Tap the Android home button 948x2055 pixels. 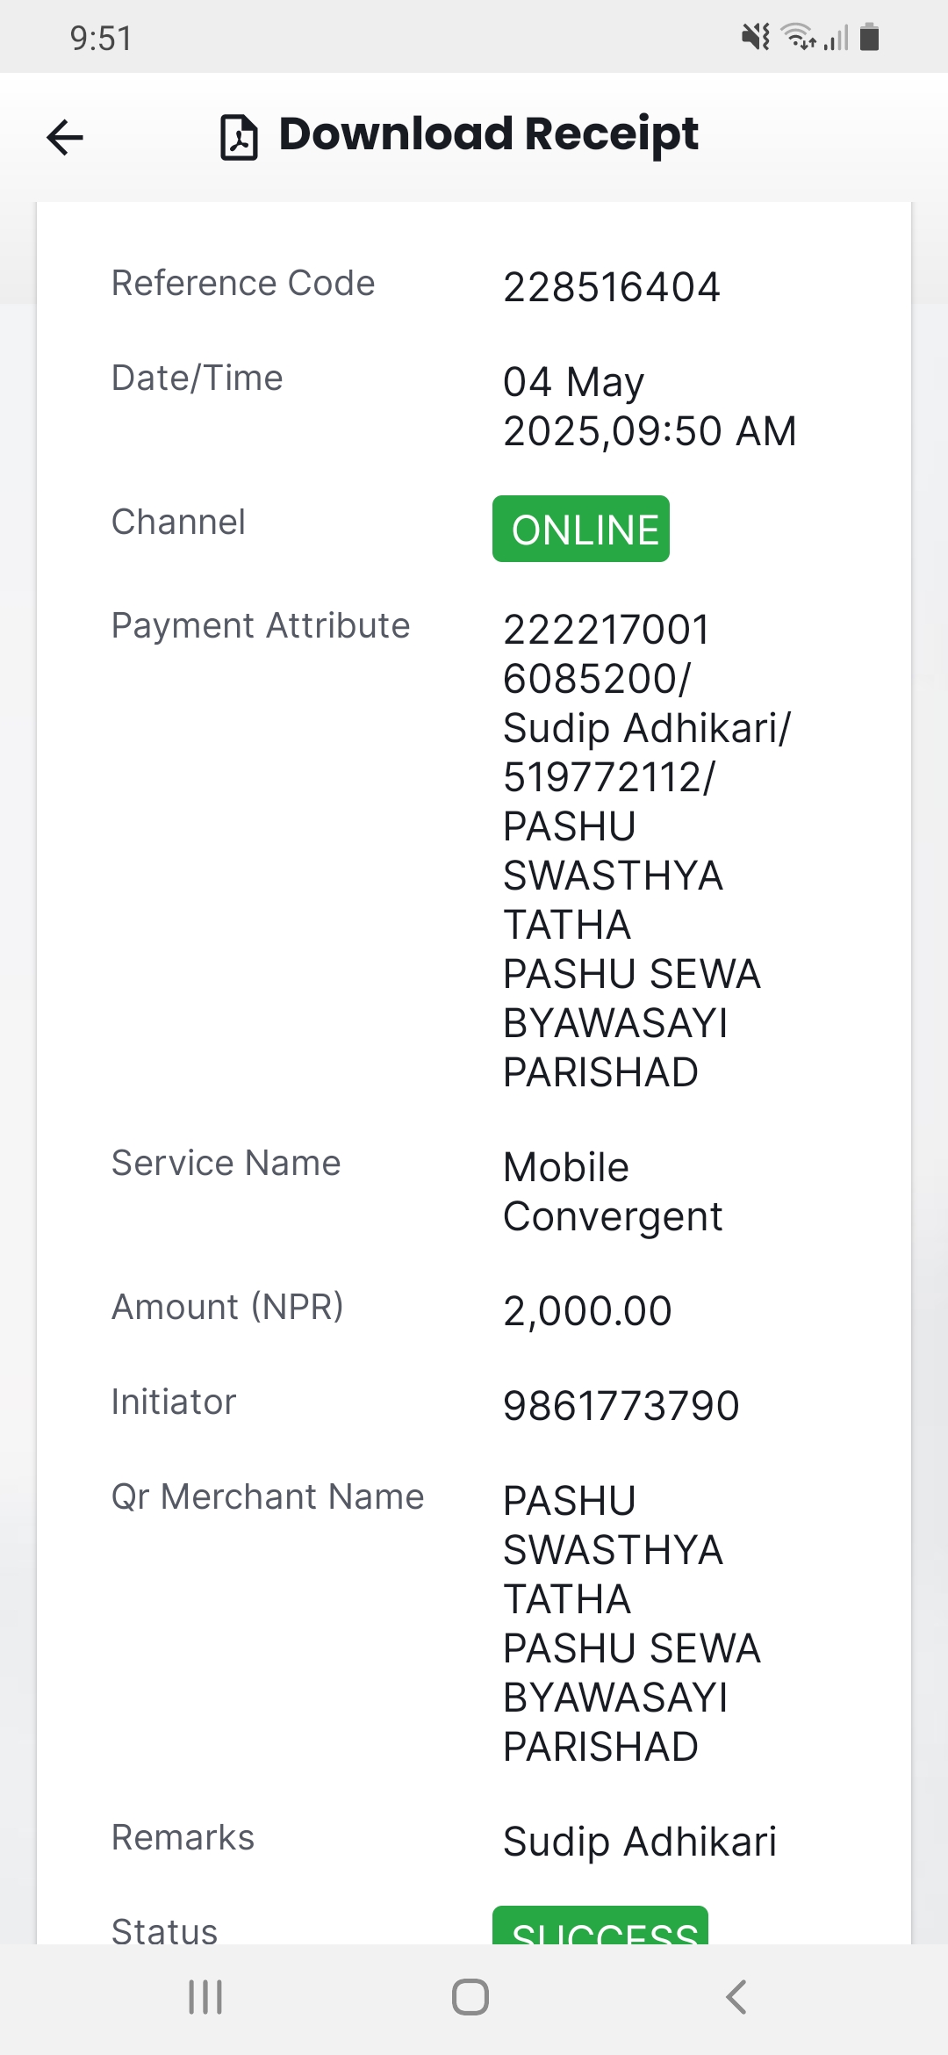tap(470, 1996)
